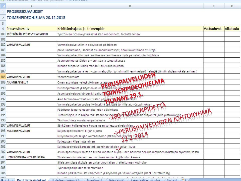
Task: Click 'Asunnonmuutostöiden arvionnissa ja toteutuksessa' cell
Action: tap(130, 61)
